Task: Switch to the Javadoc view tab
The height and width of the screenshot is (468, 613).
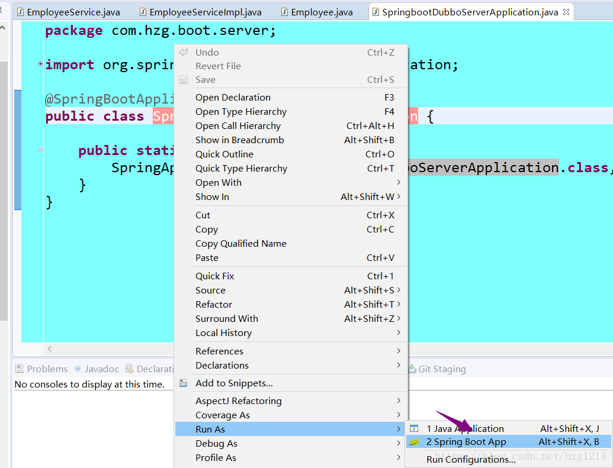Action: click(97, 369)
